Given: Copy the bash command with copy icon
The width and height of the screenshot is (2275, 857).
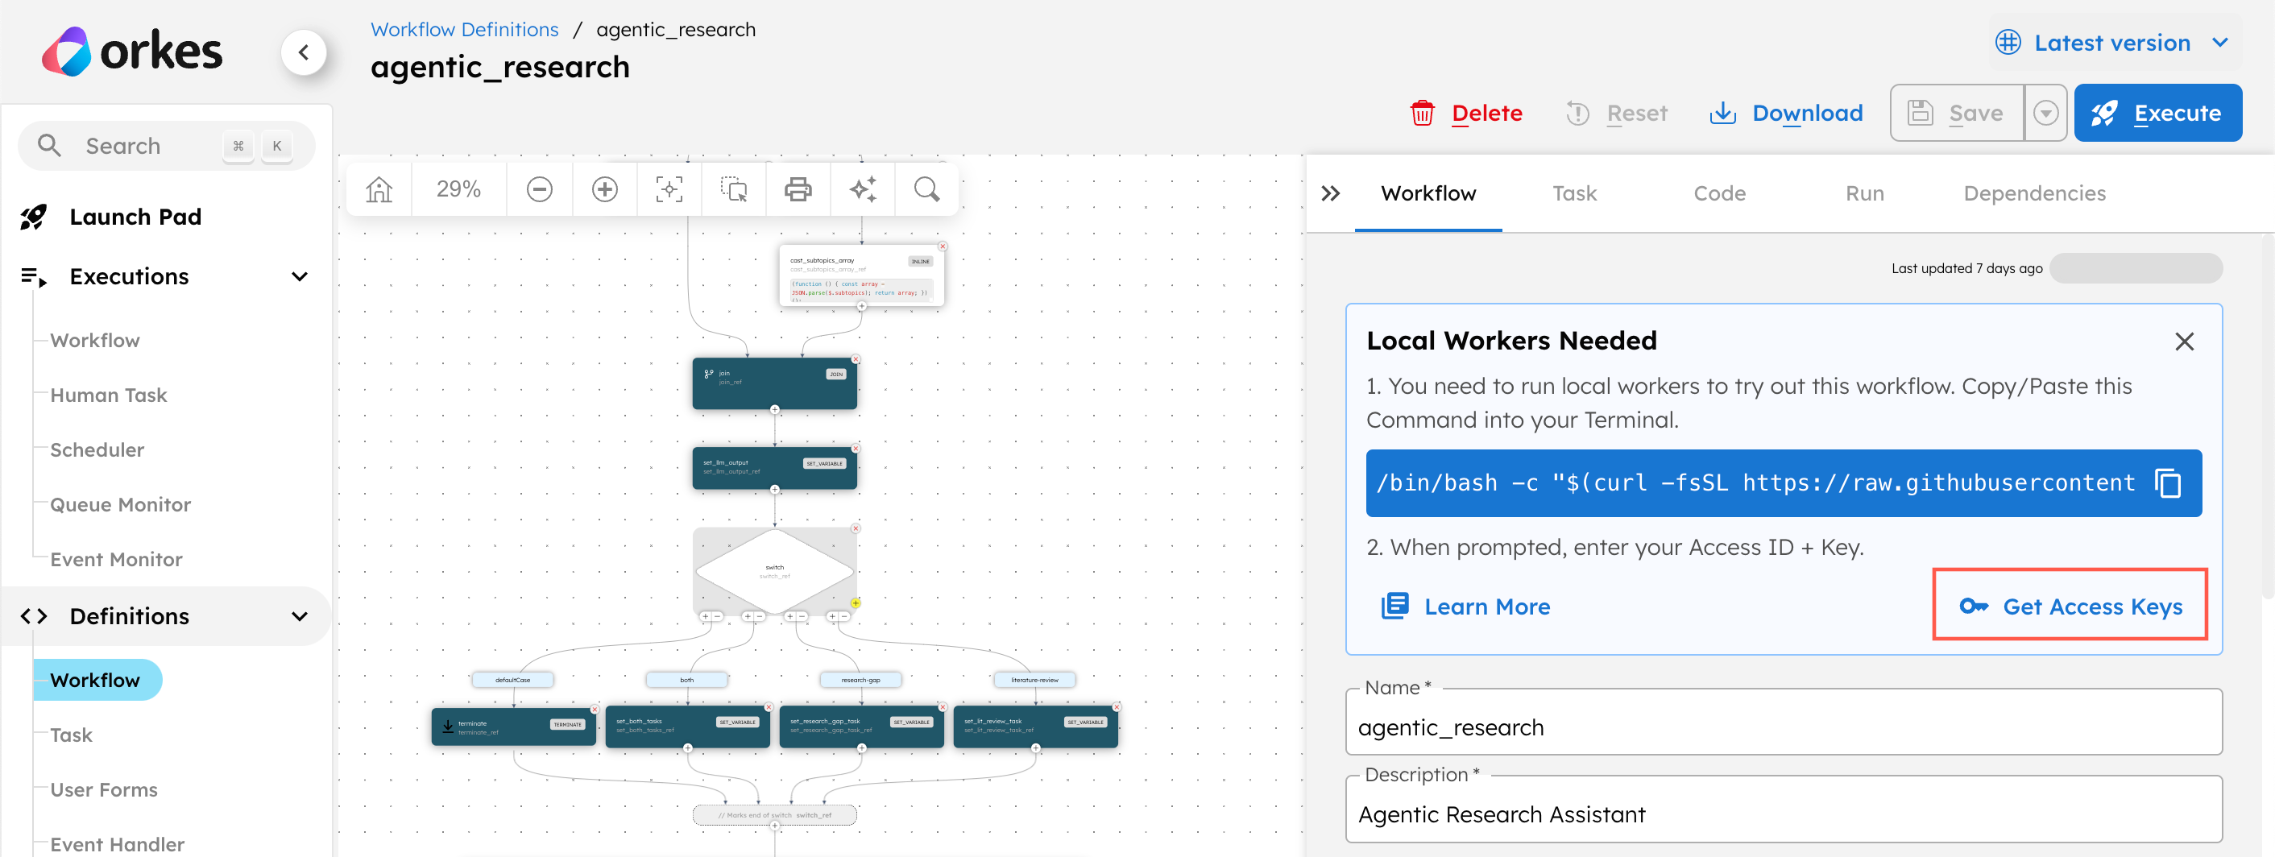Looking at the screenshot, I should click(x=2168, y=482).
